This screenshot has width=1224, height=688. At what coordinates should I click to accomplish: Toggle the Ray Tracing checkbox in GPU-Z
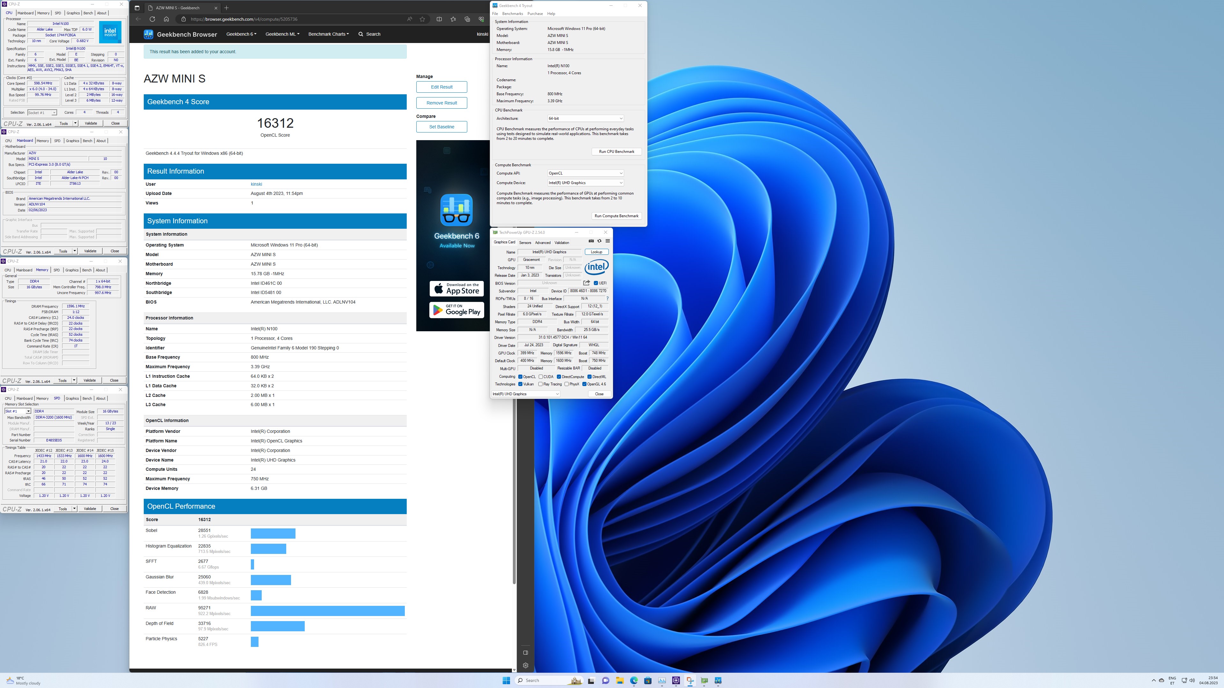click(540, 384)
